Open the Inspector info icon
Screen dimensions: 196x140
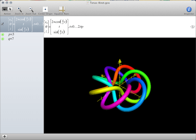[189, 9]
